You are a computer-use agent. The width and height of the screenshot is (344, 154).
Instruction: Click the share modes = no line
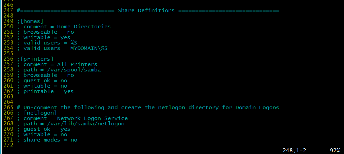coord(47,140)
